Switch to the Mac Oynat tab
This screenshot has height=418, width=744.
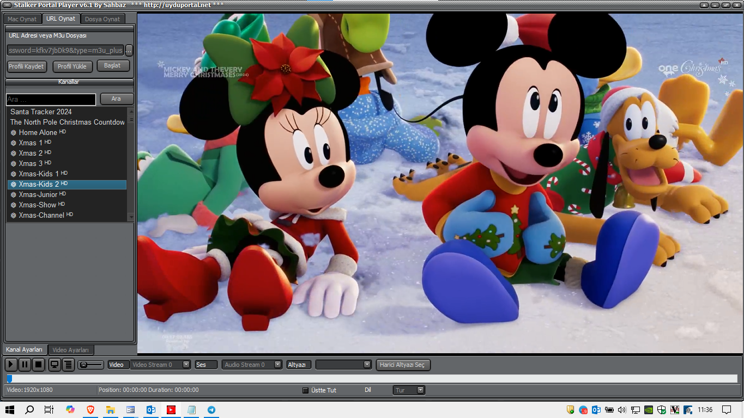(22, 19)
